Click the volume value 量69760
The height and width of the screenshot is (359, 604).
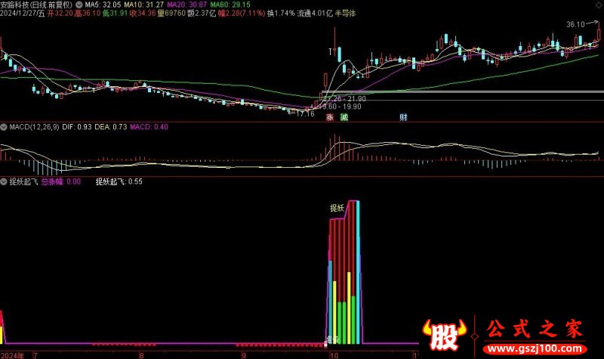coord(171,14)
